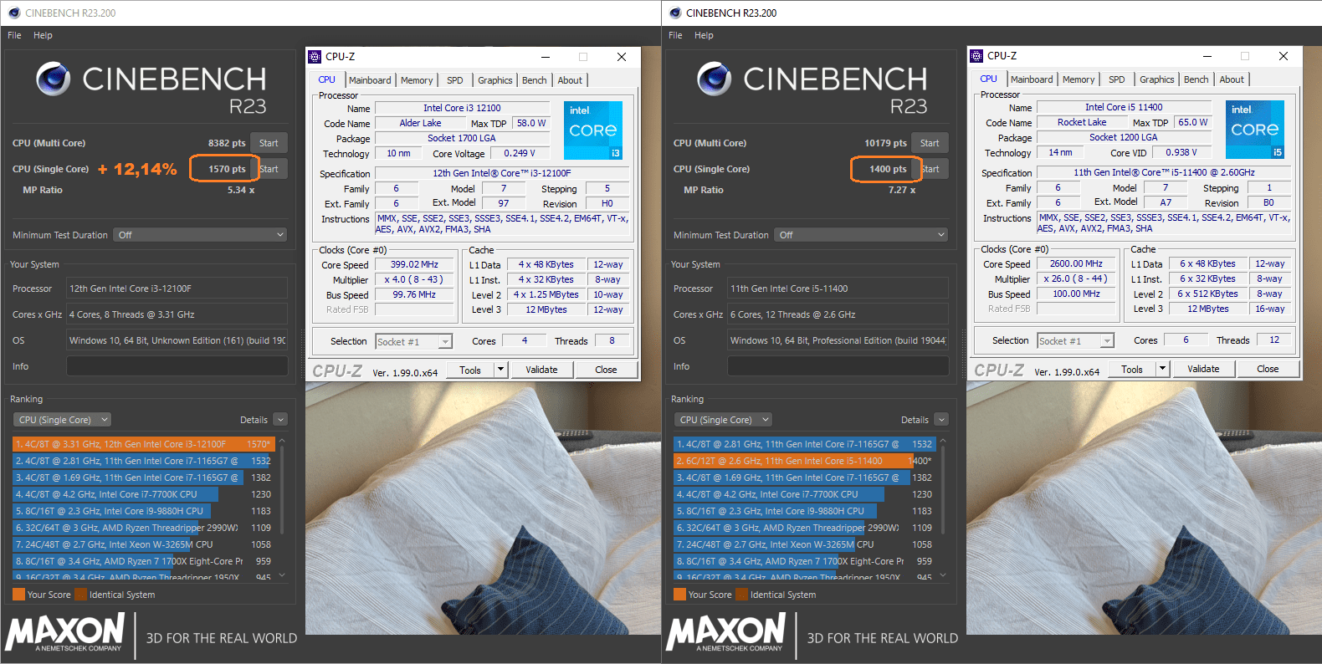Click Validate button in left CPU-Z
1322x664 pixels.
coord(541,370)
